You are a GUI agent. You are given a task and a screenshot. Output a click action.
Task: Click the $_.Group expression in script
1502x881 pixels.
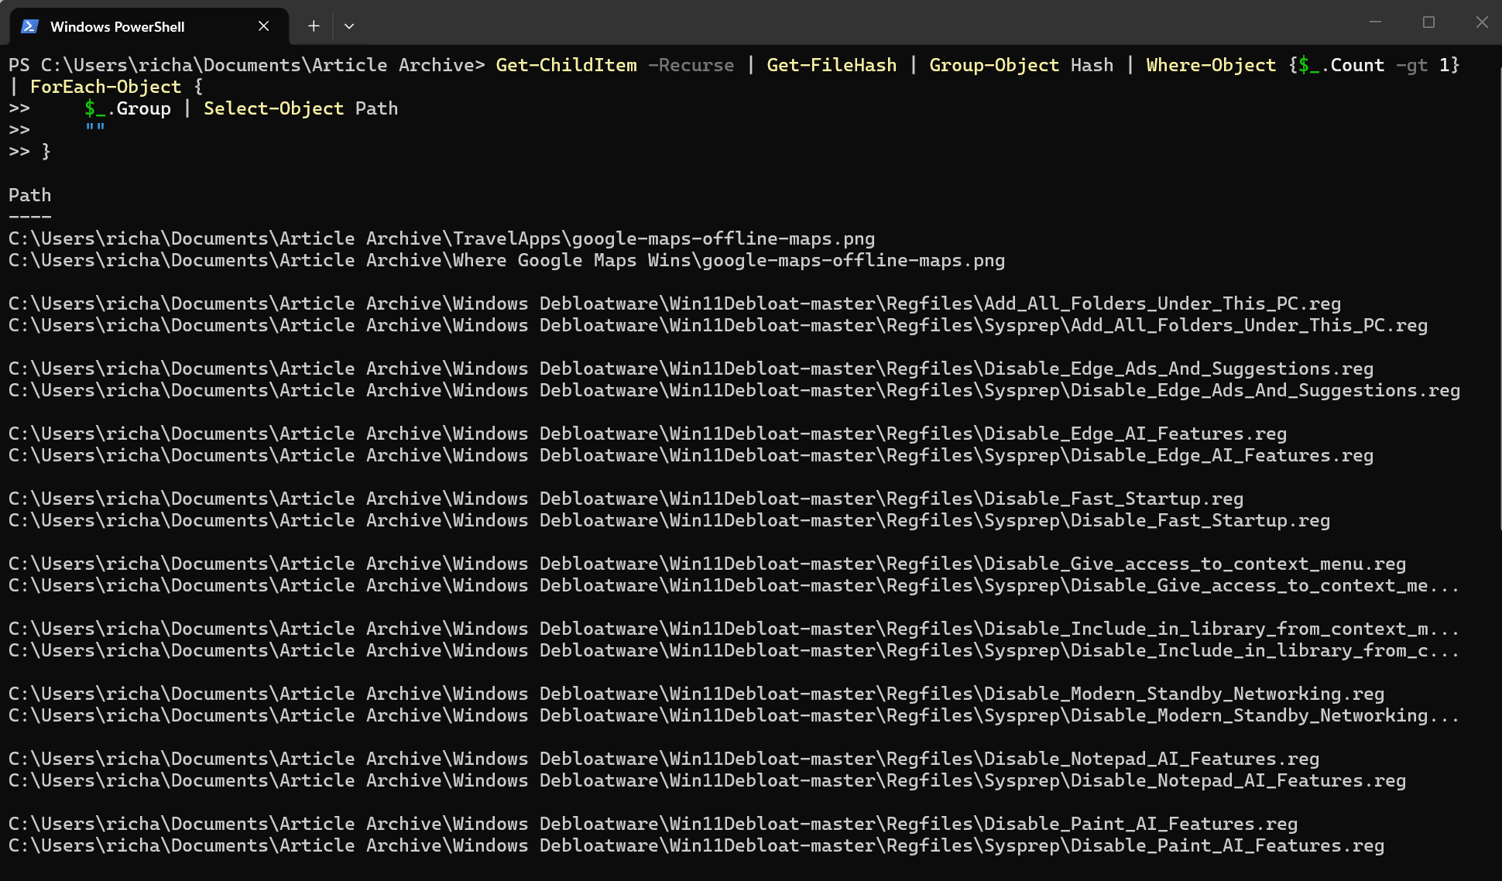(x=128, y=108)
